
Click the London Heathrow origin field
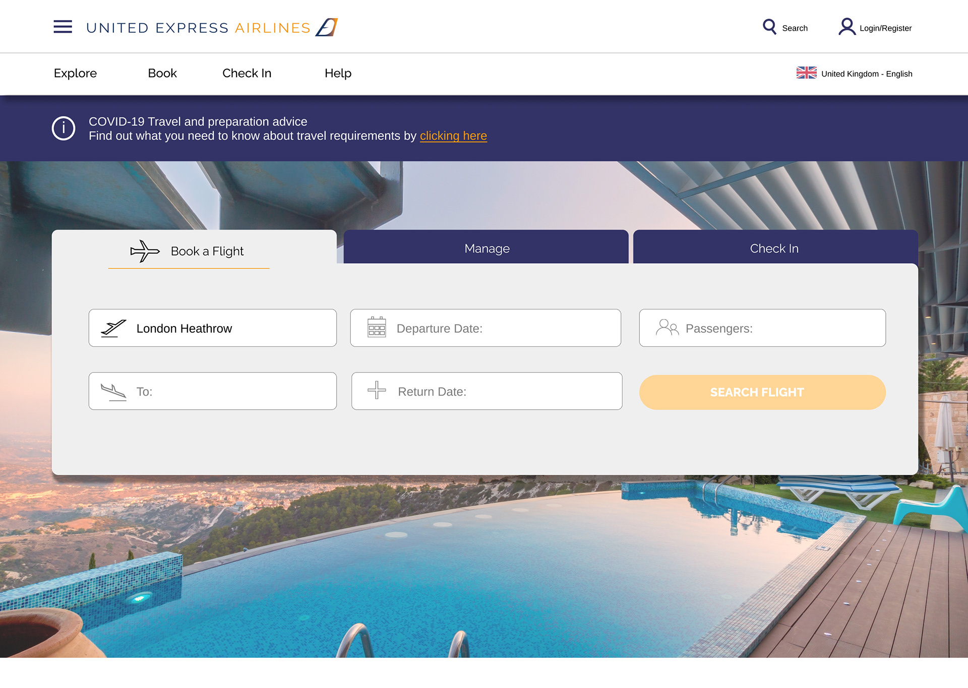click(x=213, y=328)
